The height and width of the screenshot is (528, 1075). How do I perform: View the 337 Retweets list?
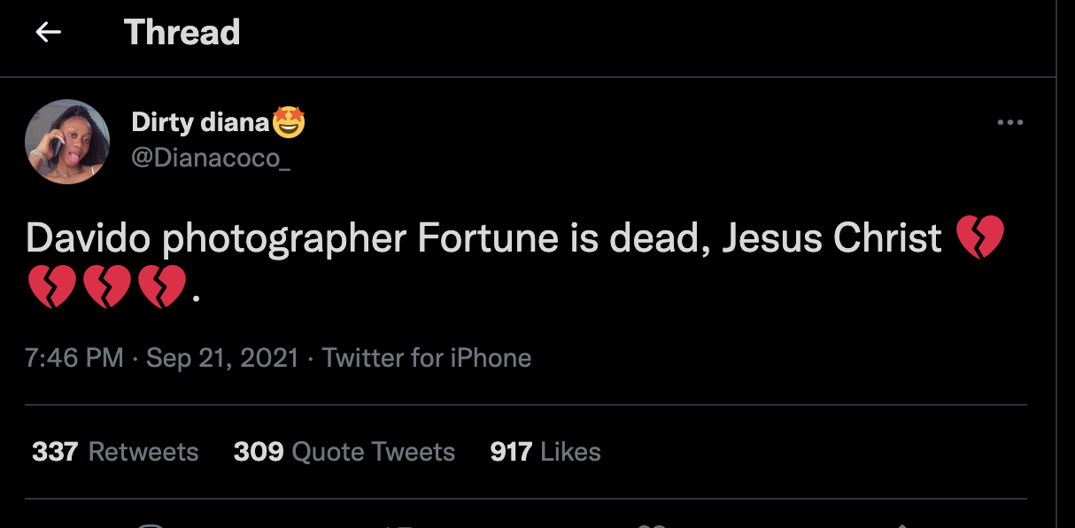(115, 452)
